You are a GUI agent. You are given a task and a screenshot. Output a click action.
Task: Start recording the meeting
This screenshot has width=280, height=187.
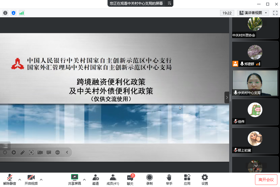tap(150, 179)
